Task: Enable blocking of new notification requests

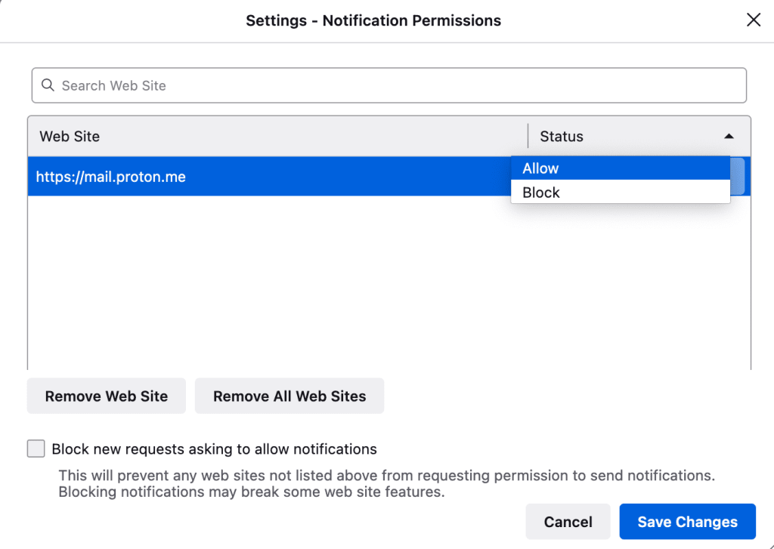Action: (x=36, y=448)
